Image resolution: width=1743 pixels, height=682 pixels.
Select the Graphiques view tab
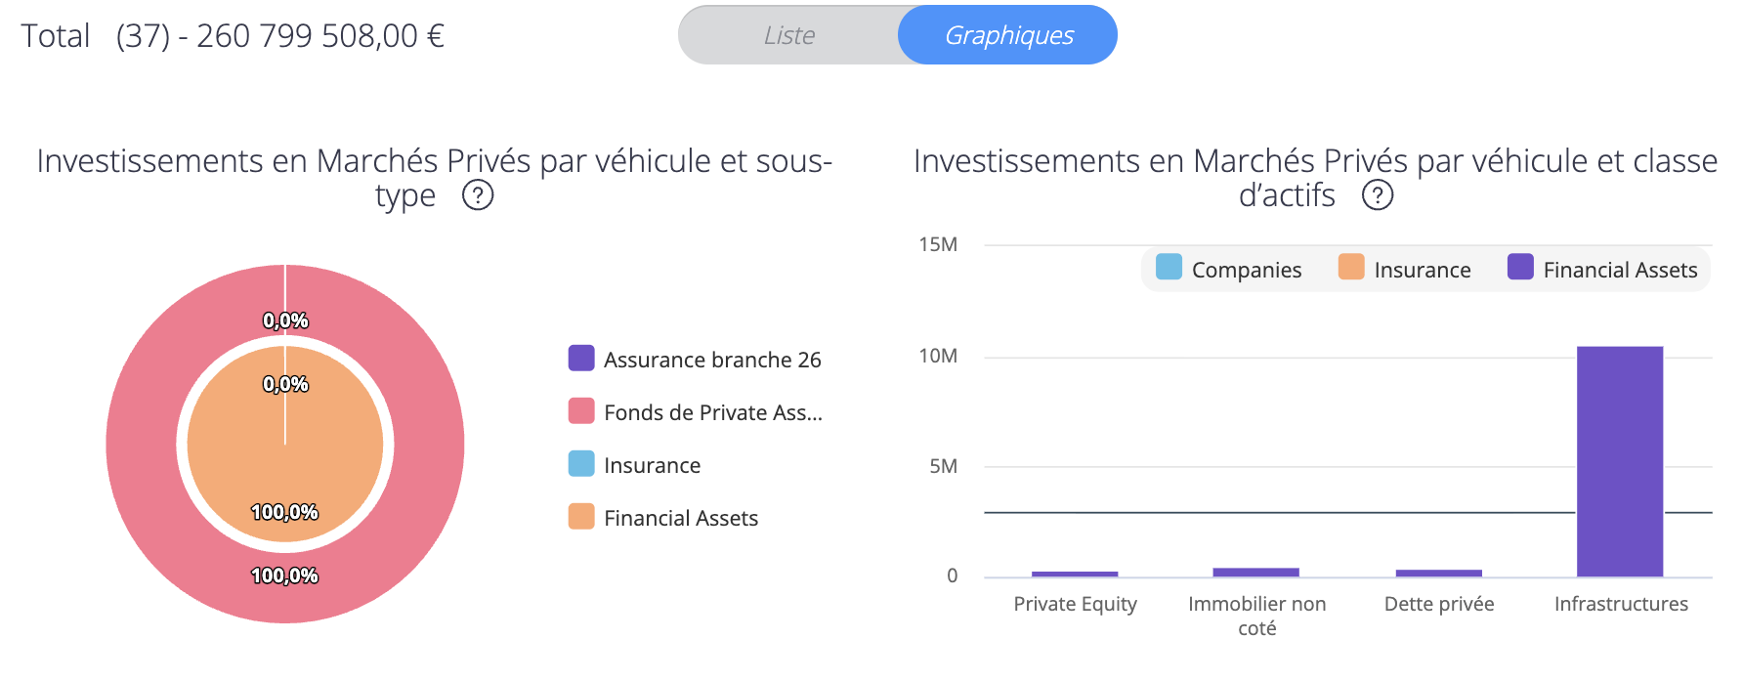coord(1008,35)
